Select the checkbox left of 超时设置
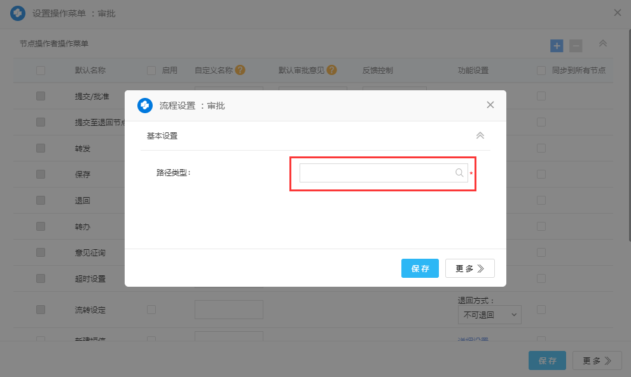Screen dimensions: 631x377 pyautogui.click(x=41, y=278)
